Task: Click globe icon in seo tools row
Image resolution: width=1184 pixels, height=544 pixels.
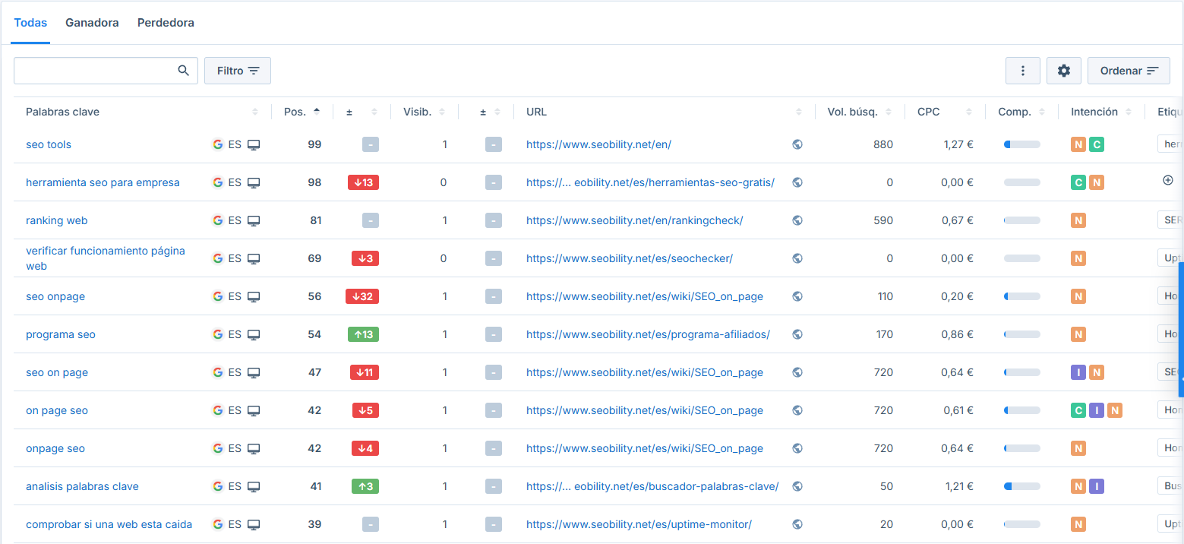Action: click(x=797, y=144)
